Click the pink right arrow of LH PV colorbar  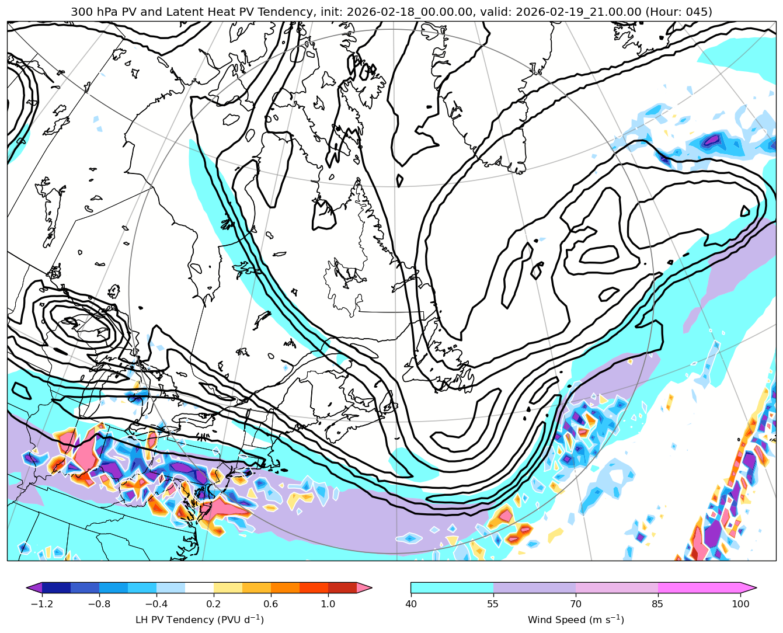[364, 587]
